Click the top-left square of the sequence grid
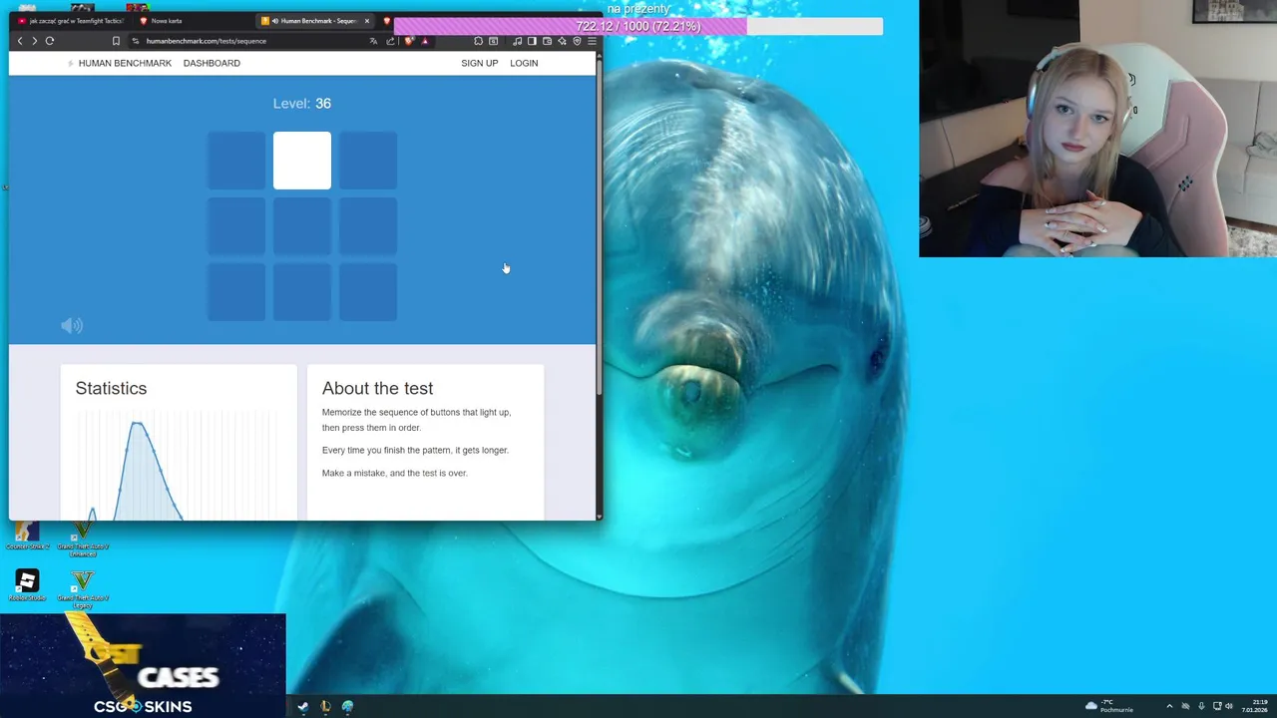Image resolution: width=1277 pixels, height=718 pixels. coord(236,161)
